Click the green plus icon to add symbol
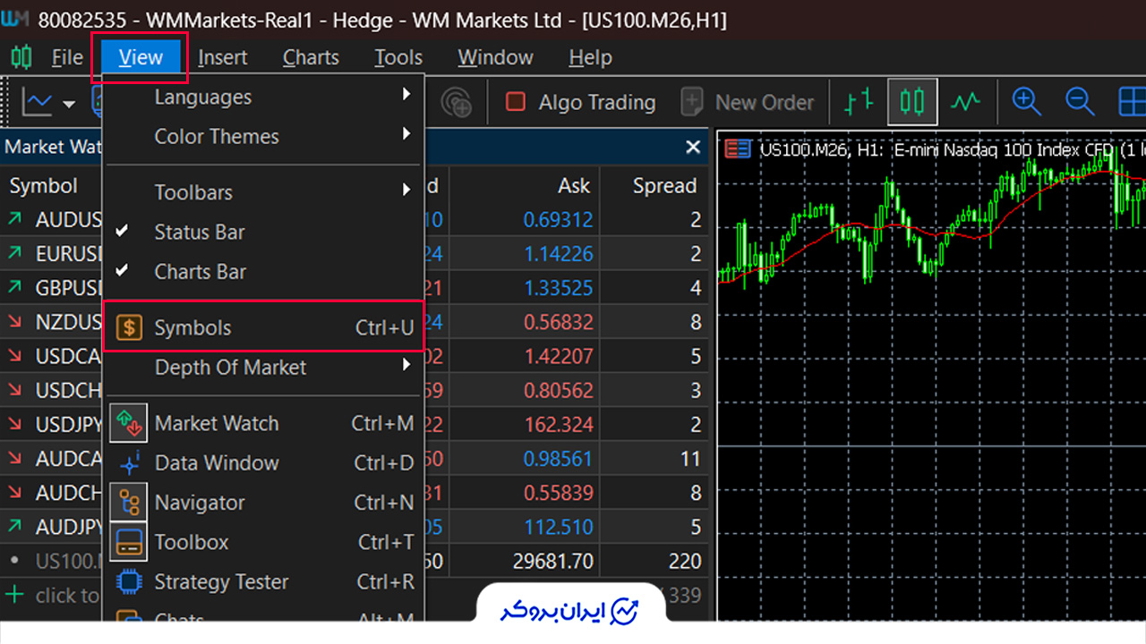This screenshot has width=1146, height=644. [x=14, y=594]
